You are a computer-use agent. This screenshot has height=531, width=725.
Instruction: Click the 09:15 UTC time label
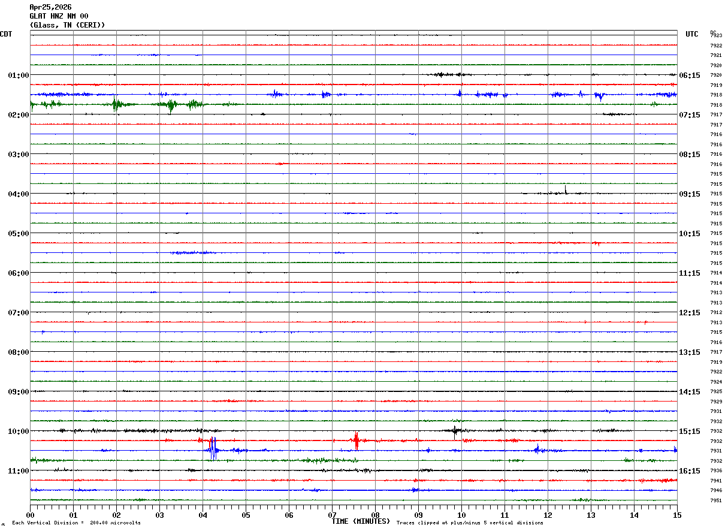coord(690,194)
